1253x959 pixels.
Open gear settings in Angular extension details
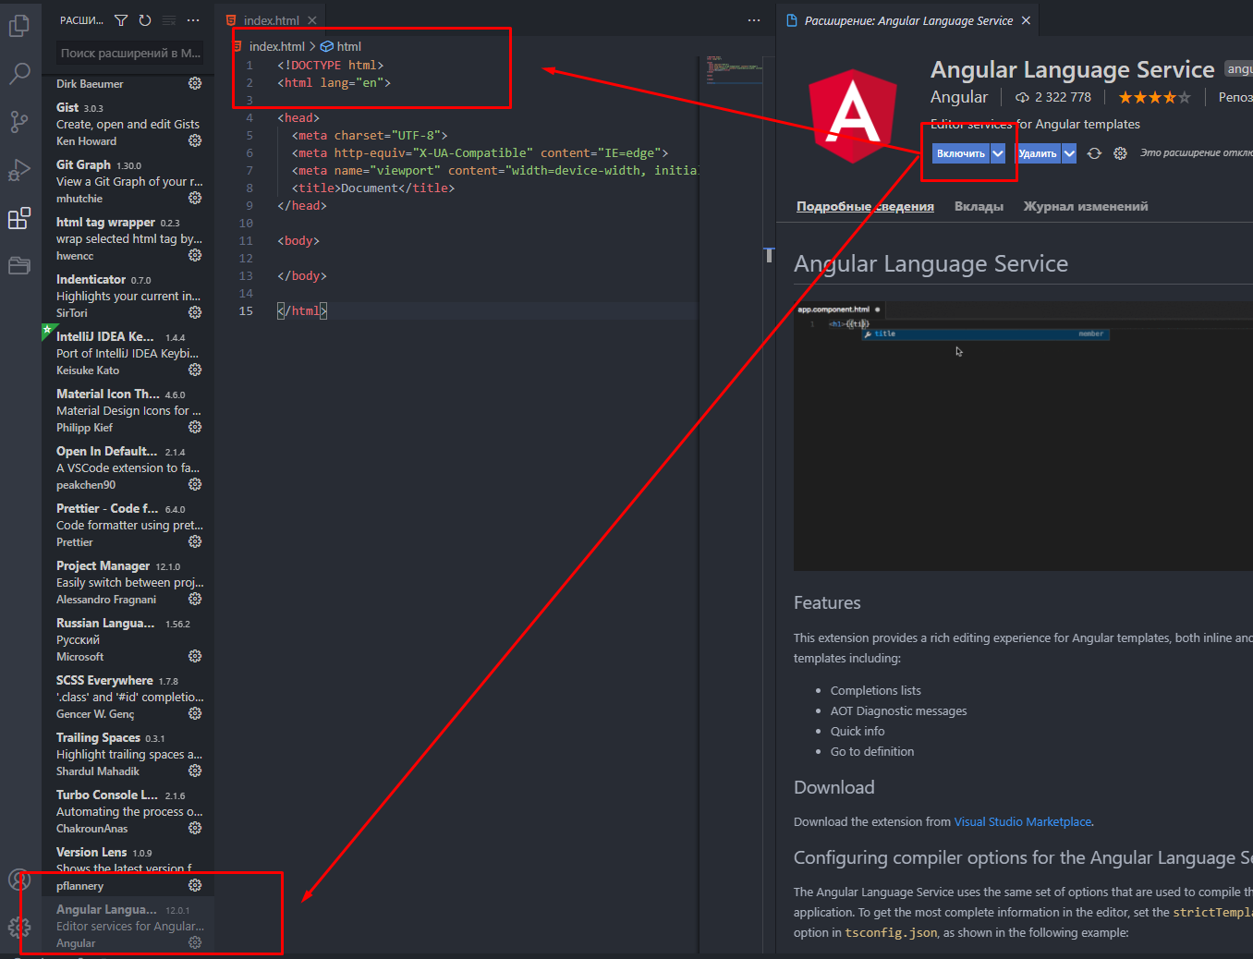pos(1120,153)
